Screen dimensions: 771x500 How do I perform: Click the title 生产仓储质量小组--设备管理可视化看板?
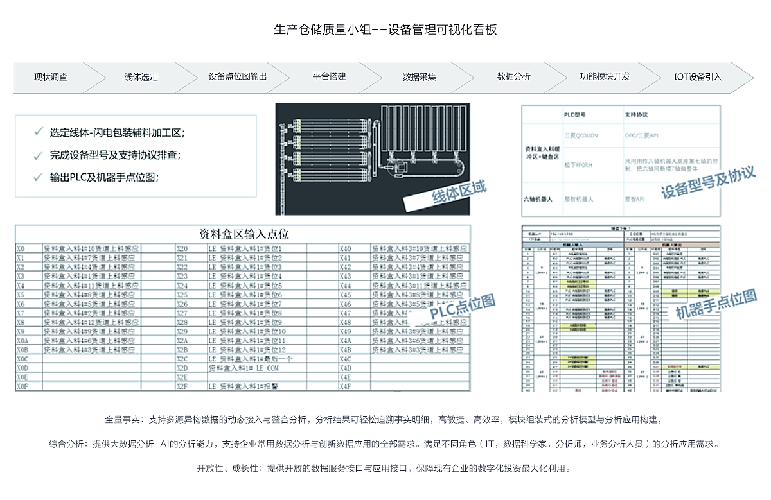click(x=385, y=30)
